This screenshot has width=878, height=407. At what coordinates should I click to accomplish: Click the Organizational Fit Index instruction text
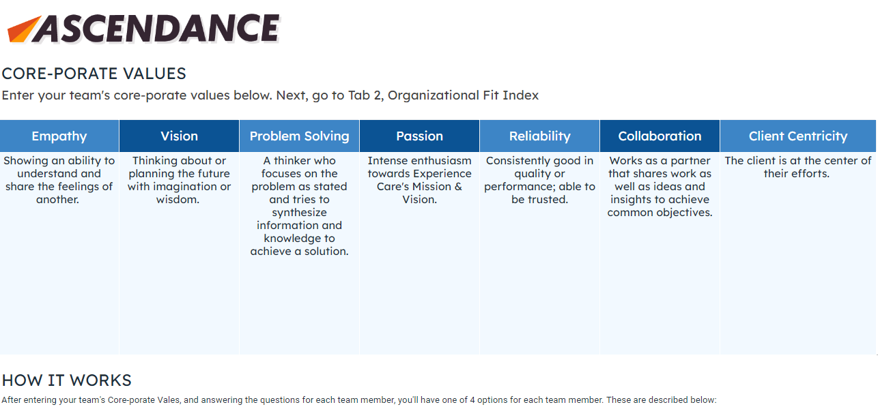pyautogui.click(x=270, y=95)
